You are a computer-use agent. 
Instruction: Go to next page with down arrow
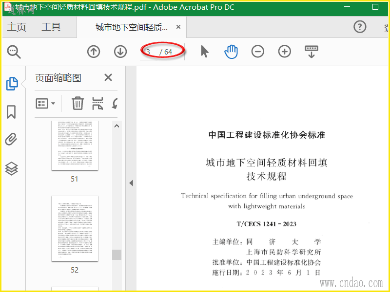coord(120,52)
